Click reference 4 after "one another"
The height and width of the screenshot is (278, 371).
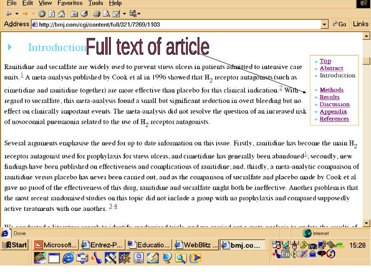click(x=115, y=206)
